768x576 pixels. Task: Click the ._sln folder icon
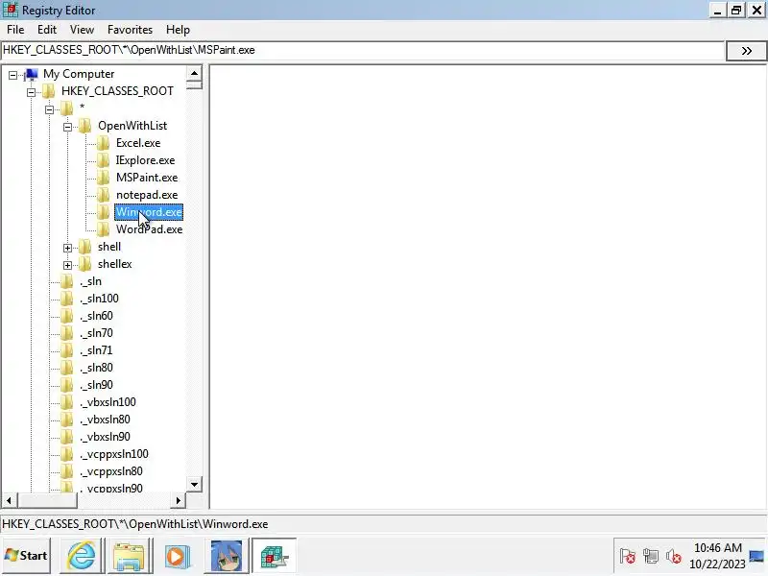coord(66,281)
